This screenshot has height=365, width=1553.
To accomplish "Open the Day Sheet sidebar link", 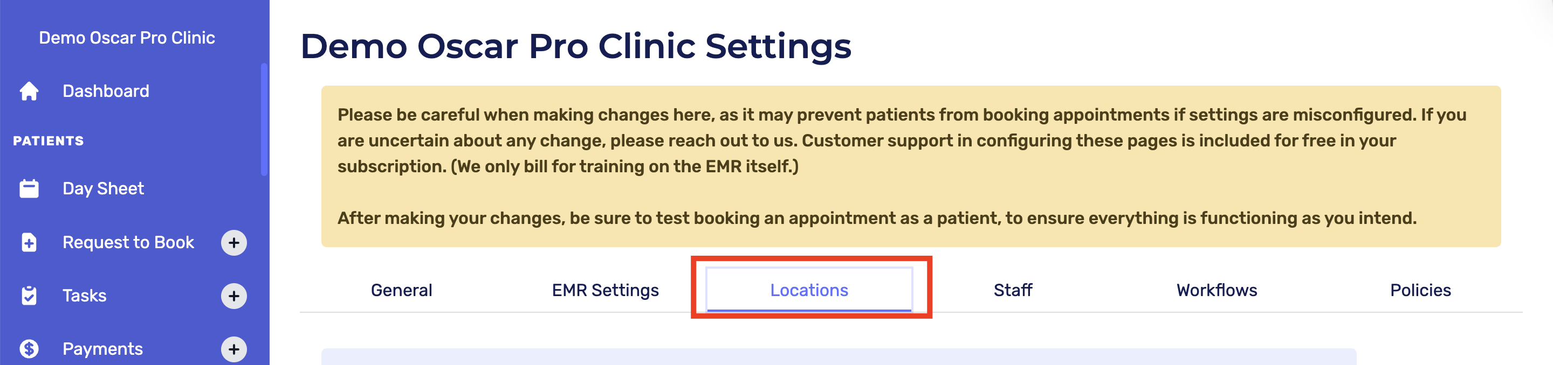I will pos(103,188).
